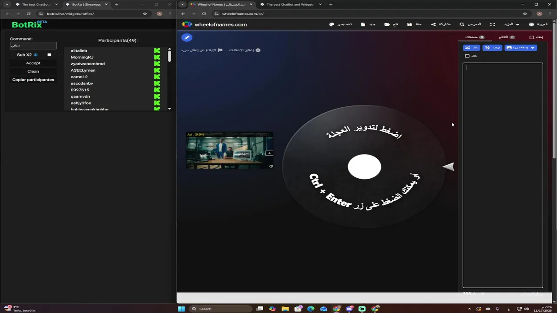Toggle the advanced checkbox under the entries buttons
Image resolution: width=557 pixels, height=313 pixels.
click(467, 56)
